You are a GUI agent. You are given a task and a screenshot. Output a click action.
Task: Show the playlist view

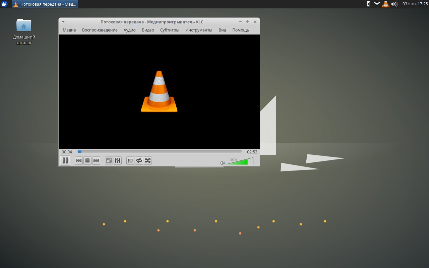coord(130,160)
